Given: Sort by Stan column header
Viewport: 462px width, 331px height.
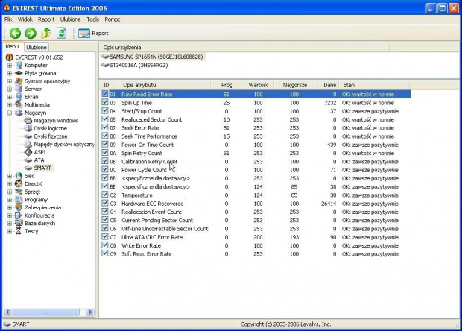Looking at the screenshot, I should point(374,85).
